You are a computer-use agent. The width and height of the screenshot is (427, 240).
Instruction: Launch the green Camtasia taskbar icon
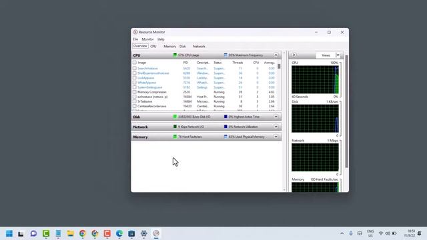46,233
